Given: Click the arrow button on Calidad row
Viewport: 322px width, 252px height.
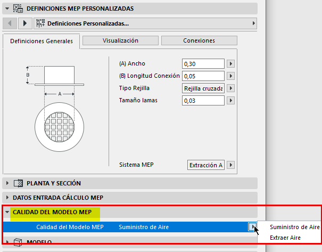Looking at the screenshot, I should tap(252, 227).
